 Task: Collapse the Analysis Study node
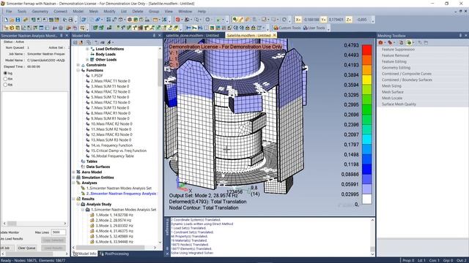(78, 205)
